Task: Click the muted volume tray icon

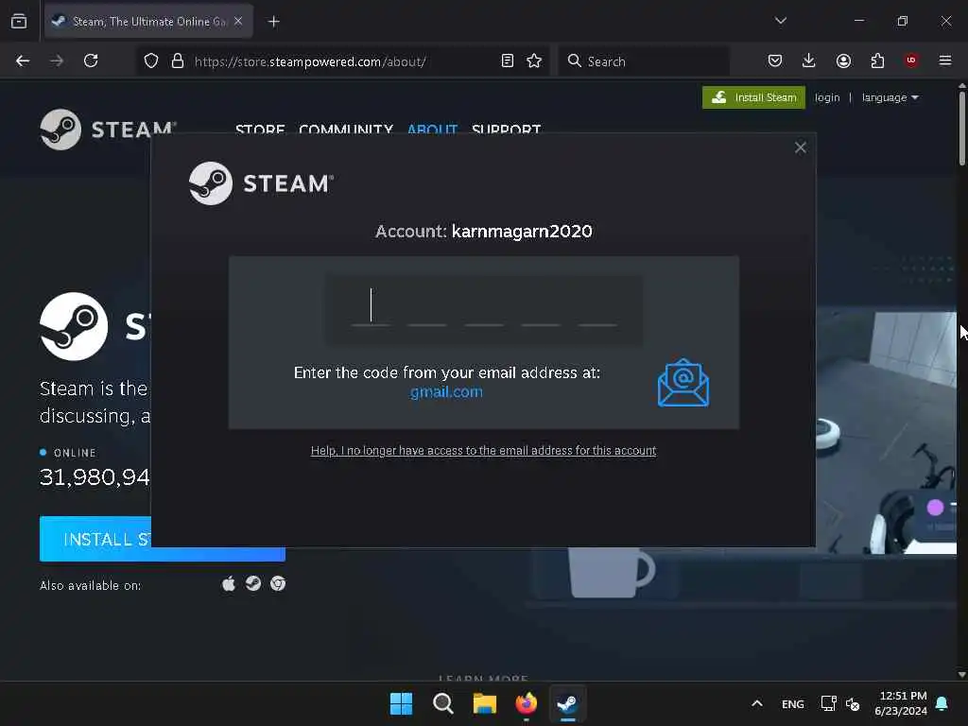Action: tap(853, 703)
